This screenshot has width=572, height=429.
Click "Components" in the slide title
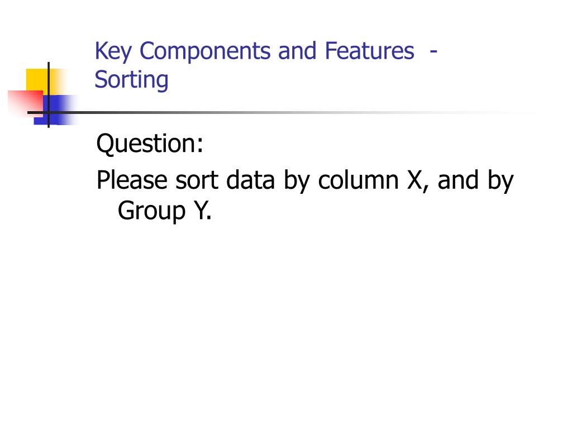tap(205, 51)
